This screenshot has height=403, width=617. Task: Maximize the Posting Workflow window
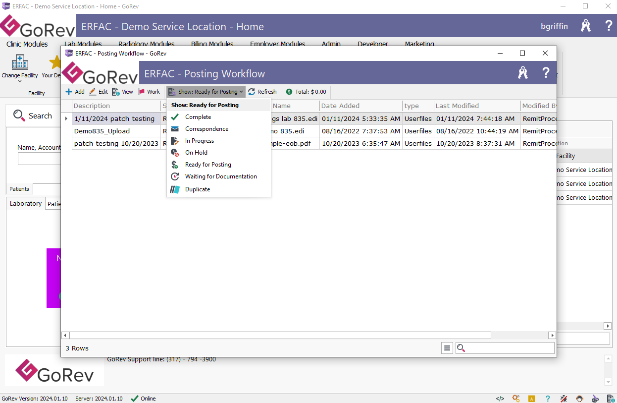pos(522,53)
